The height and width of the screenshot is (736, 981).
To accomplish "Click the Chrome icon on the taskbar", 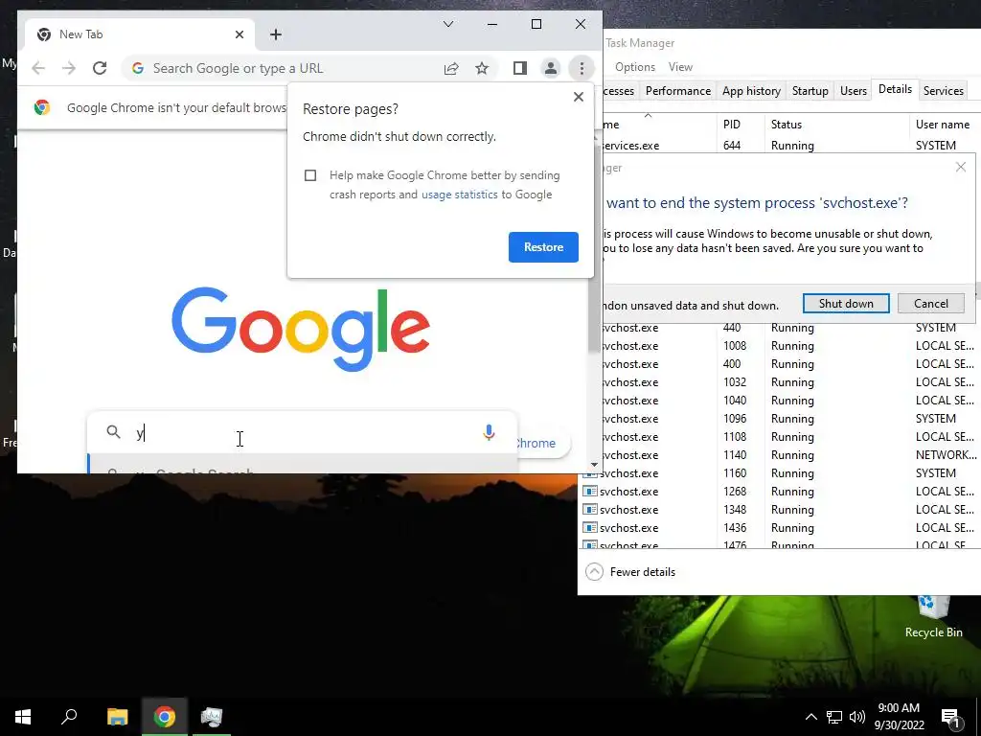I will (165, 716).
